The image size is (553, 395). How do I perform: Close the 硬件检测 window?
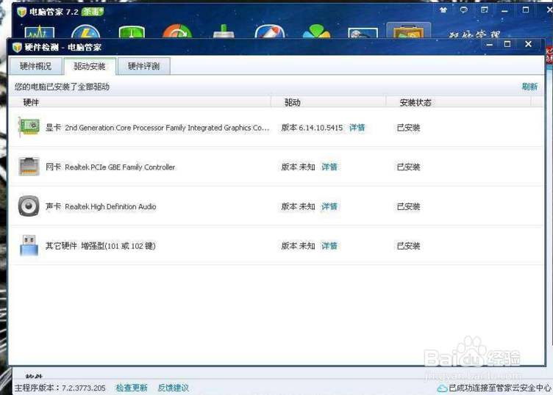click(528, 44)
